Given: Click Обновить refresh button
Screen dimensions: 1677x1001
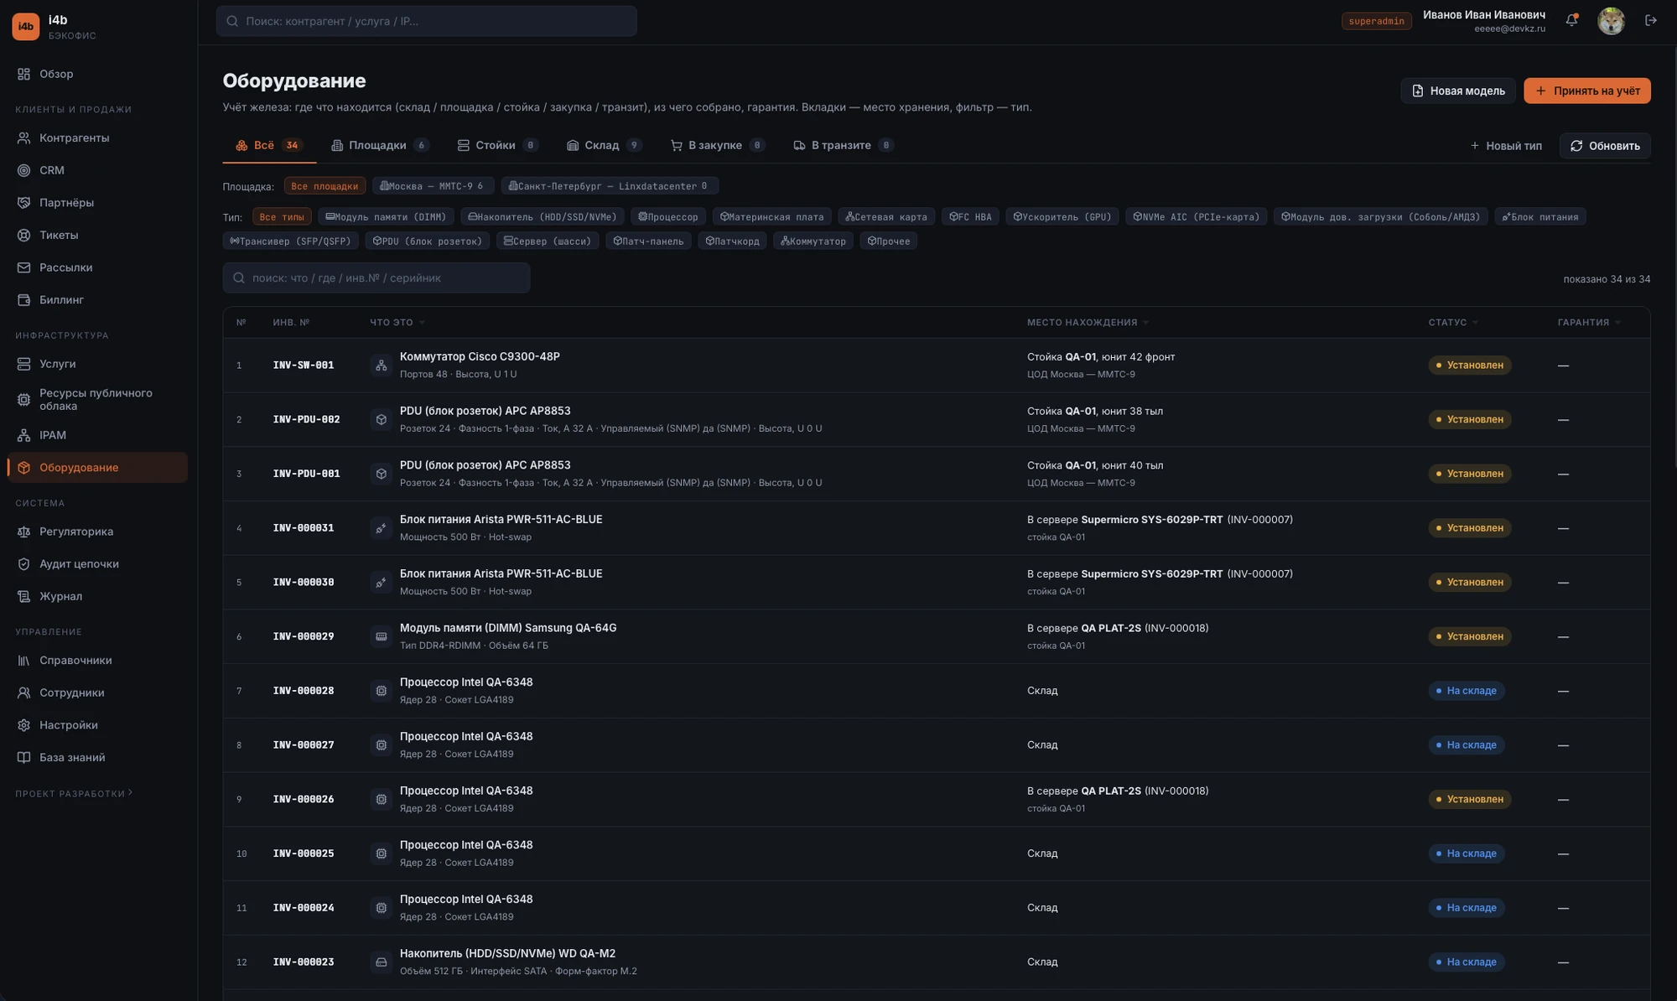Looking at the screenshot, I should click(1604, 146).
